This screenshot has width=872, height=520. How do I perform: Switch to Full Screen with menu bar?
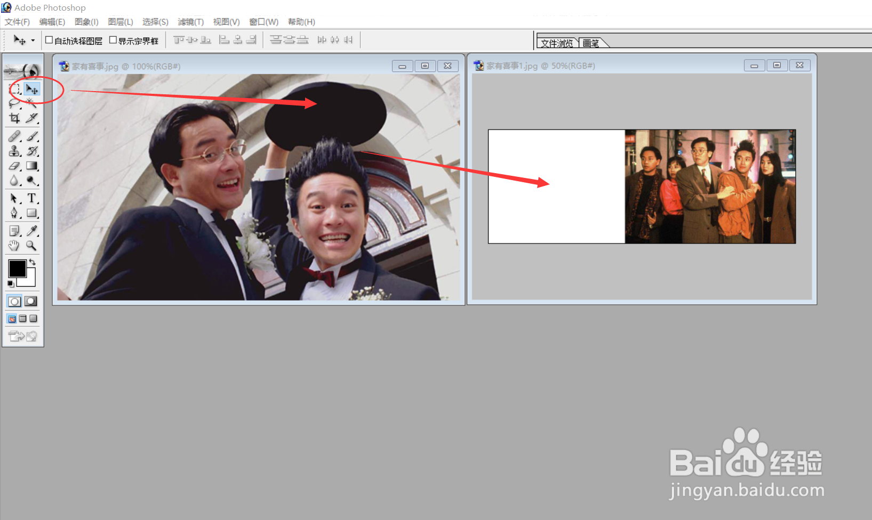(22, 319)
